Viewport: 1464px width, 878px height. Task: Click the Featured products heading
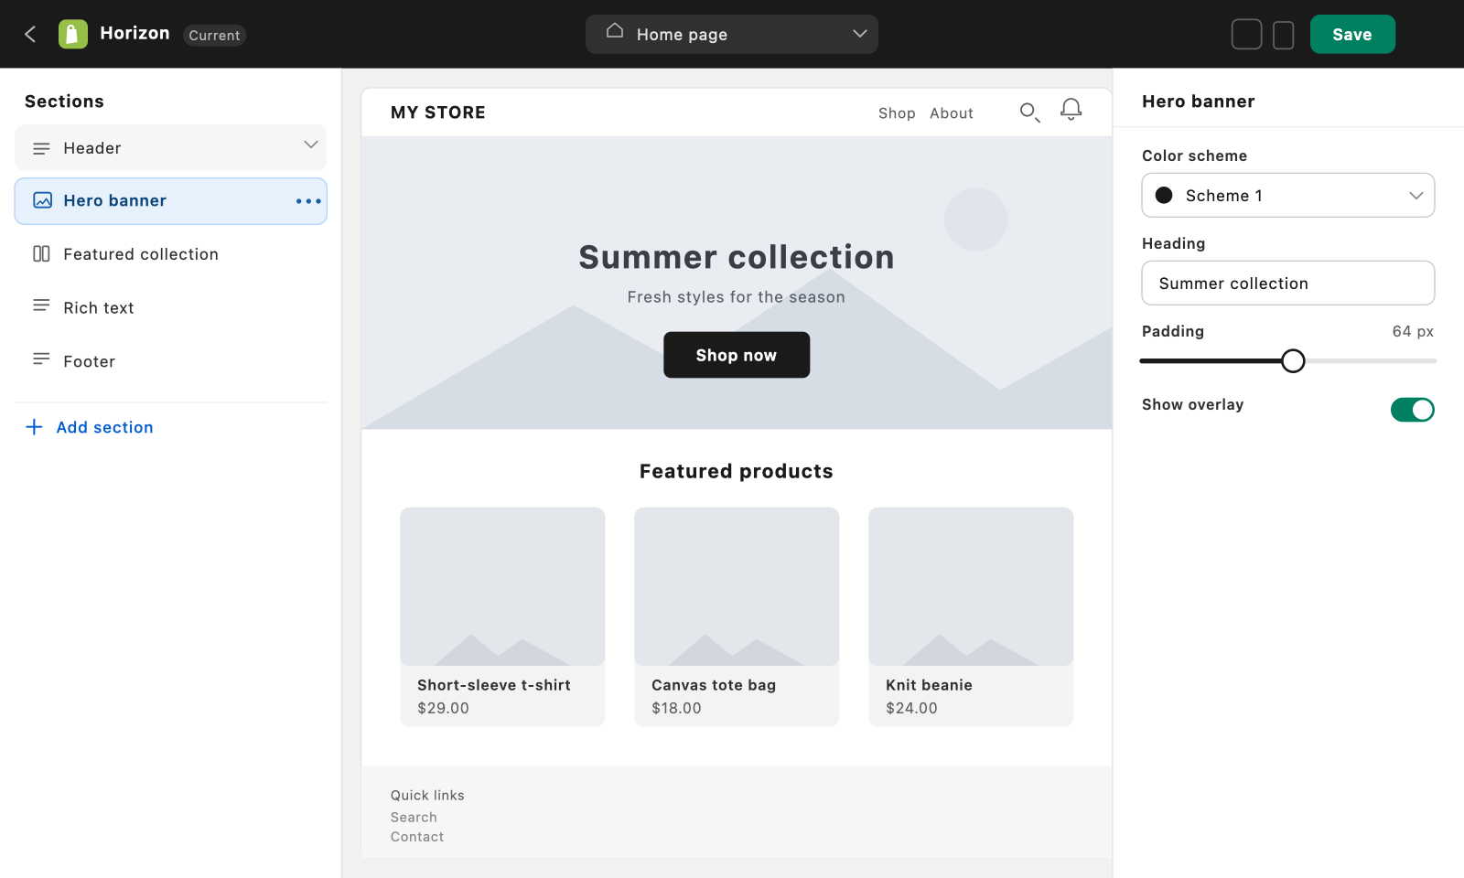[x=737, y=471]
